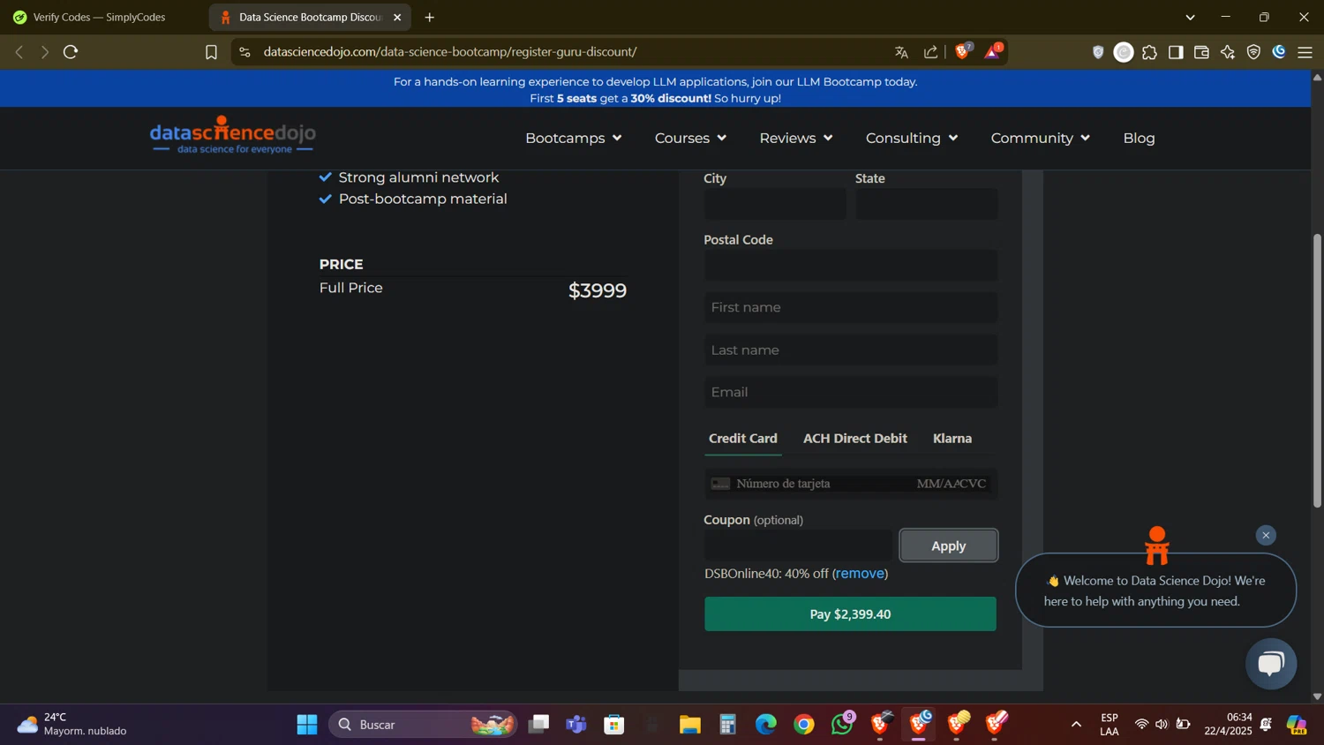Click the First name field
The image size is (1324, 745).
click(851, 307)
